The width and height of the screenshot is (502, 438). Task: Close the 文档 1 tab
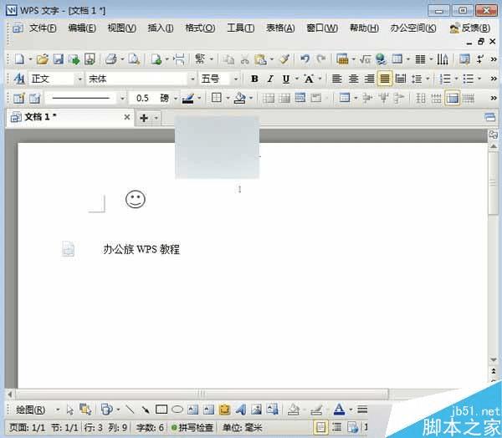(127, 117)
